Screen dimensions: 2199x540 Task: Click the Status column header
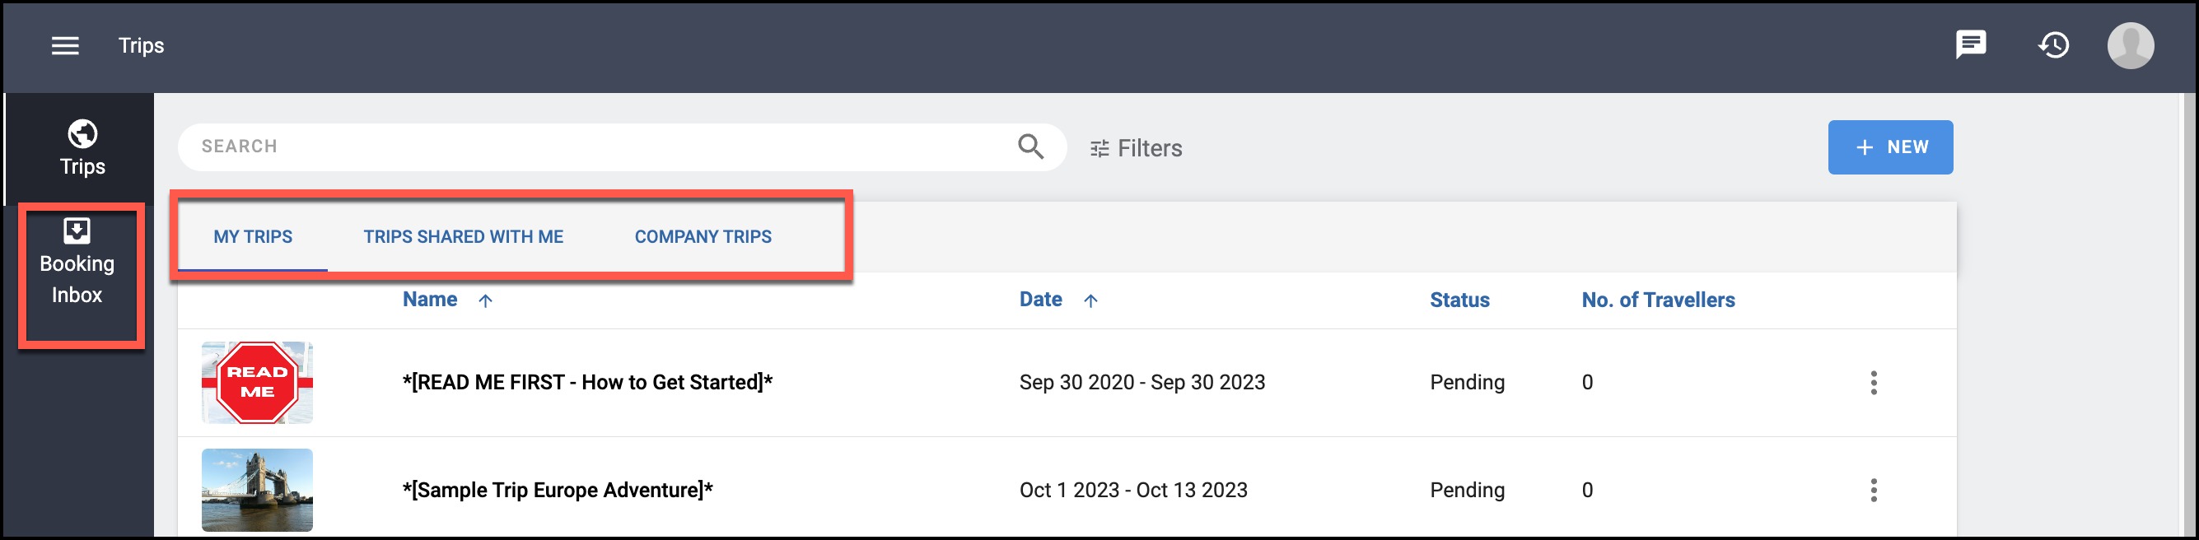click(1459, 300)
